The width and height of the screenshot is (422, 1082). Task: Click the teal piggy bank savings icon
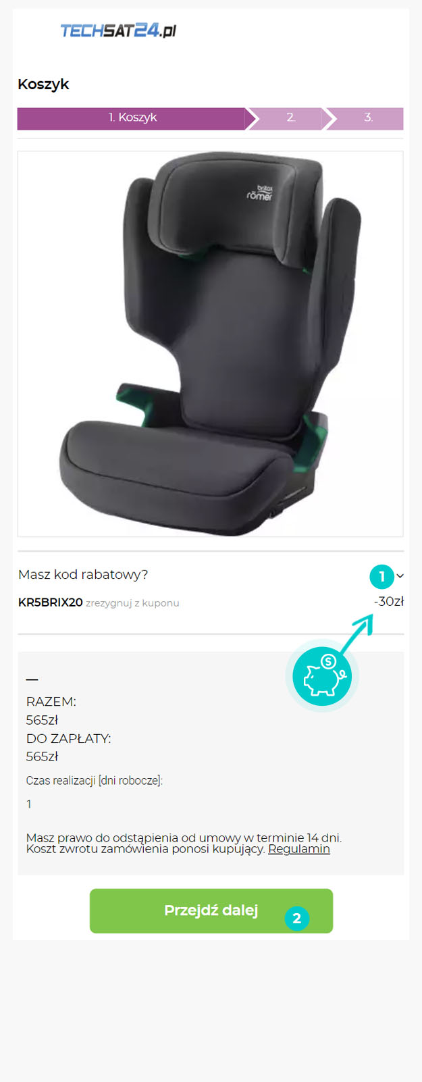click(322, 676)
